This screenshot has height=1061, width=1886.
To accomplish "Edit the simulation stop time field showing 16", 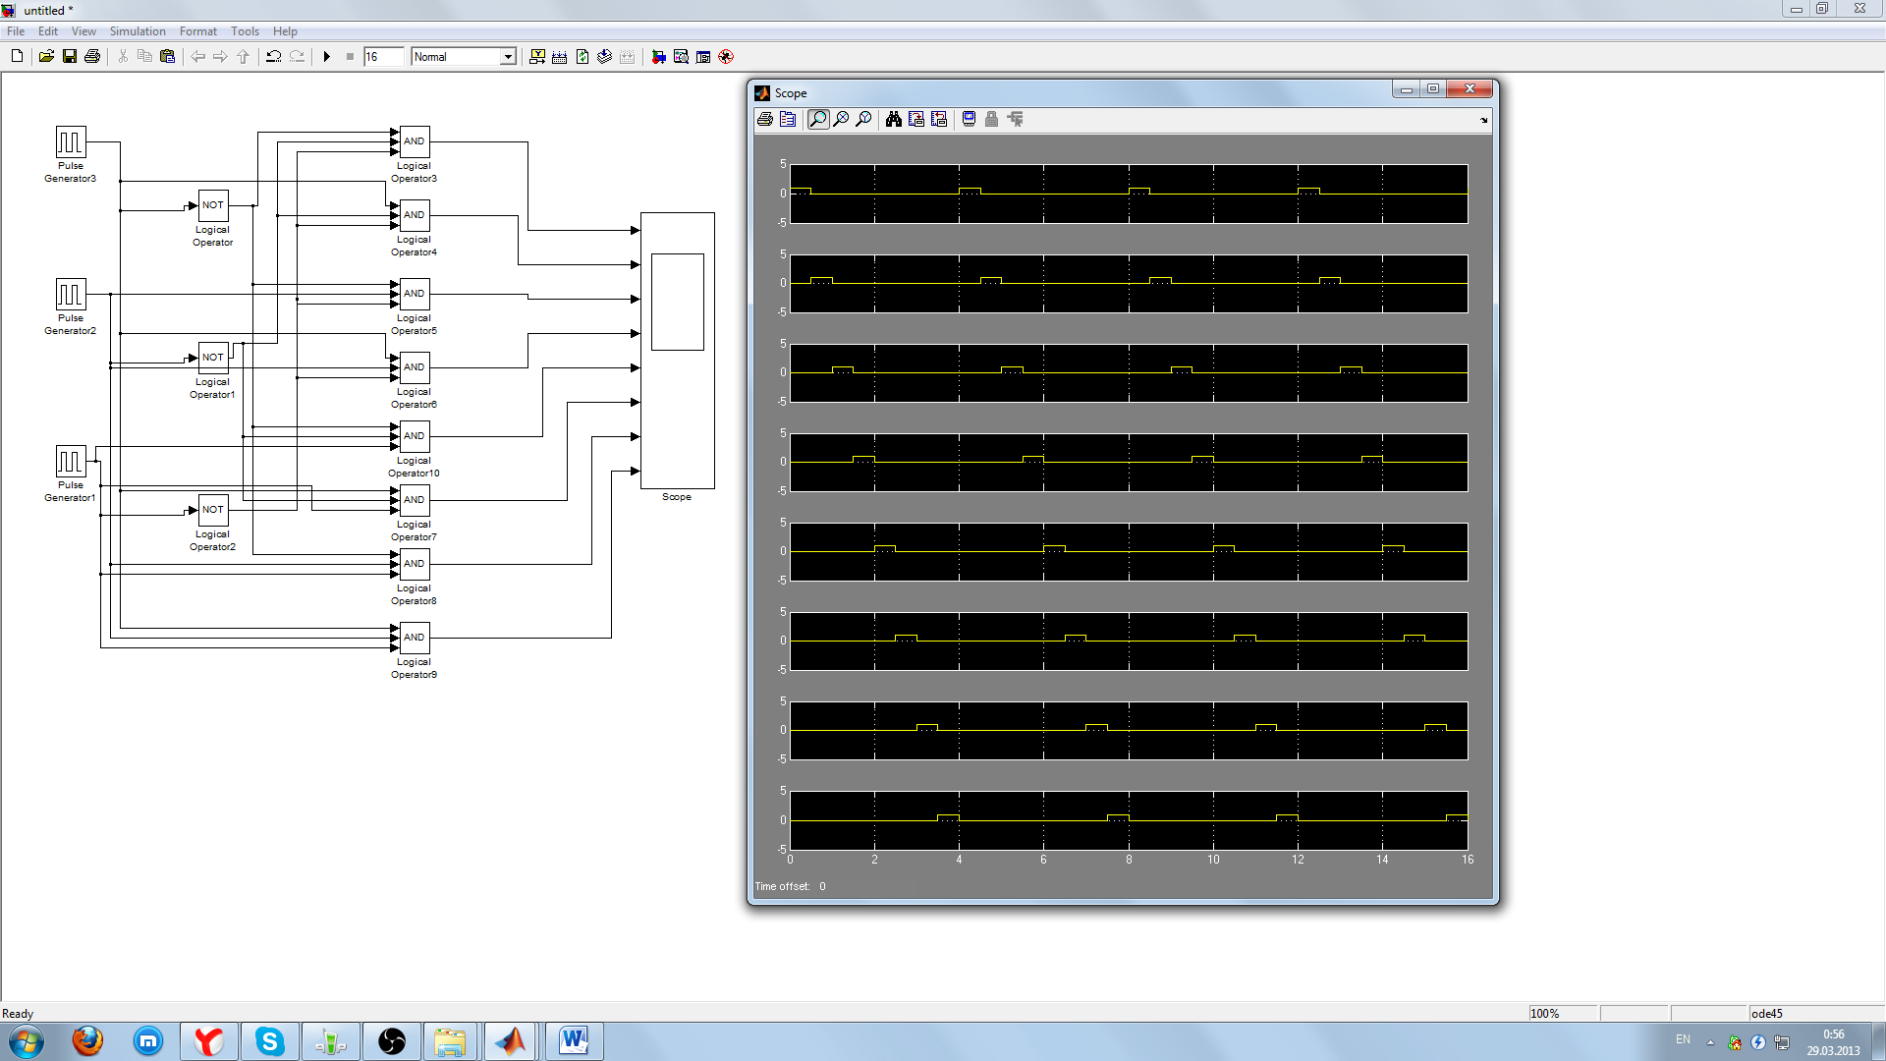I will pos(383,57).
